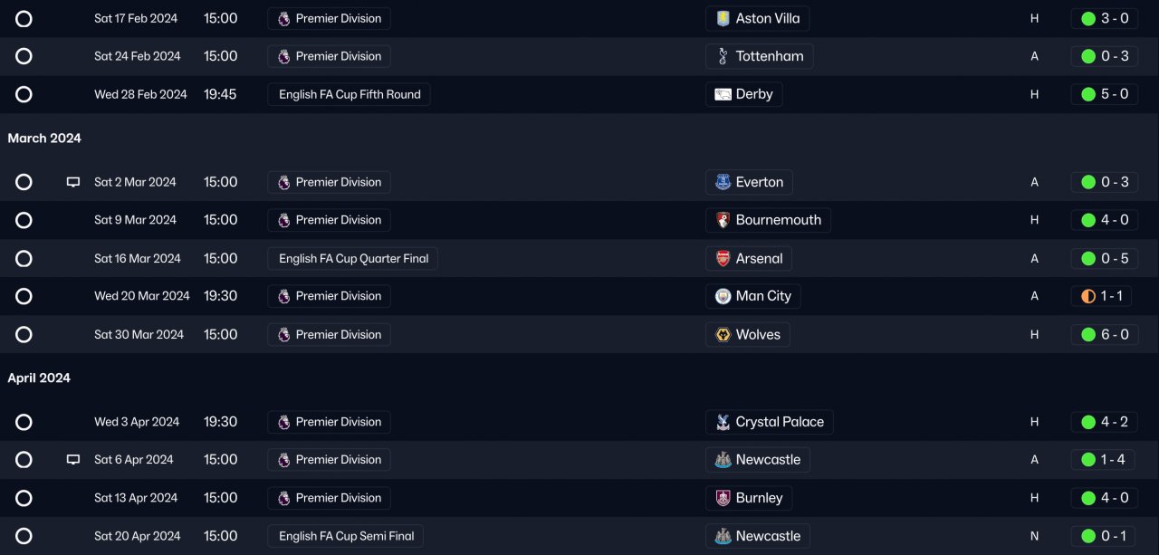This screenshot has width=1159, height=555.
Task: Open the English FA Cup Semi Final competition
Action: (346, 536)
